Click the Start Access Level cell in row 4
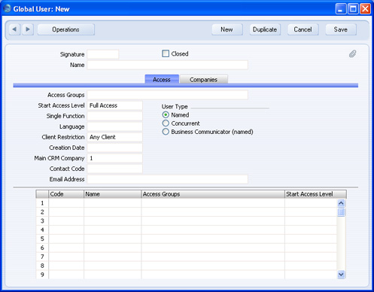Viewport: 374px width, 292px height. 311,230
